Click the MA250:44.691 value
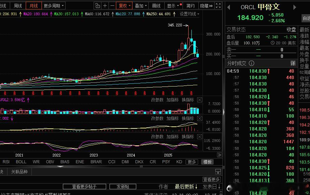The image size is (310, 195). 158,14
